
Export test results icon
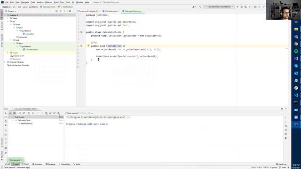click(x=55, y=113)
